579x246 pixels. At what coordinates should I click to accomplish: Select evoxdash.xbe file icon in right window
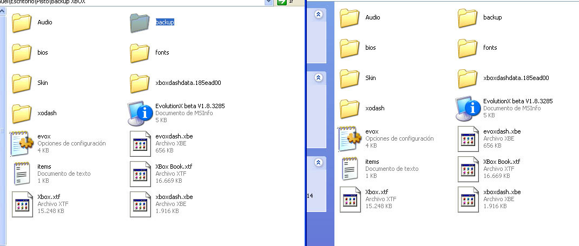click(x=468, y=138)
